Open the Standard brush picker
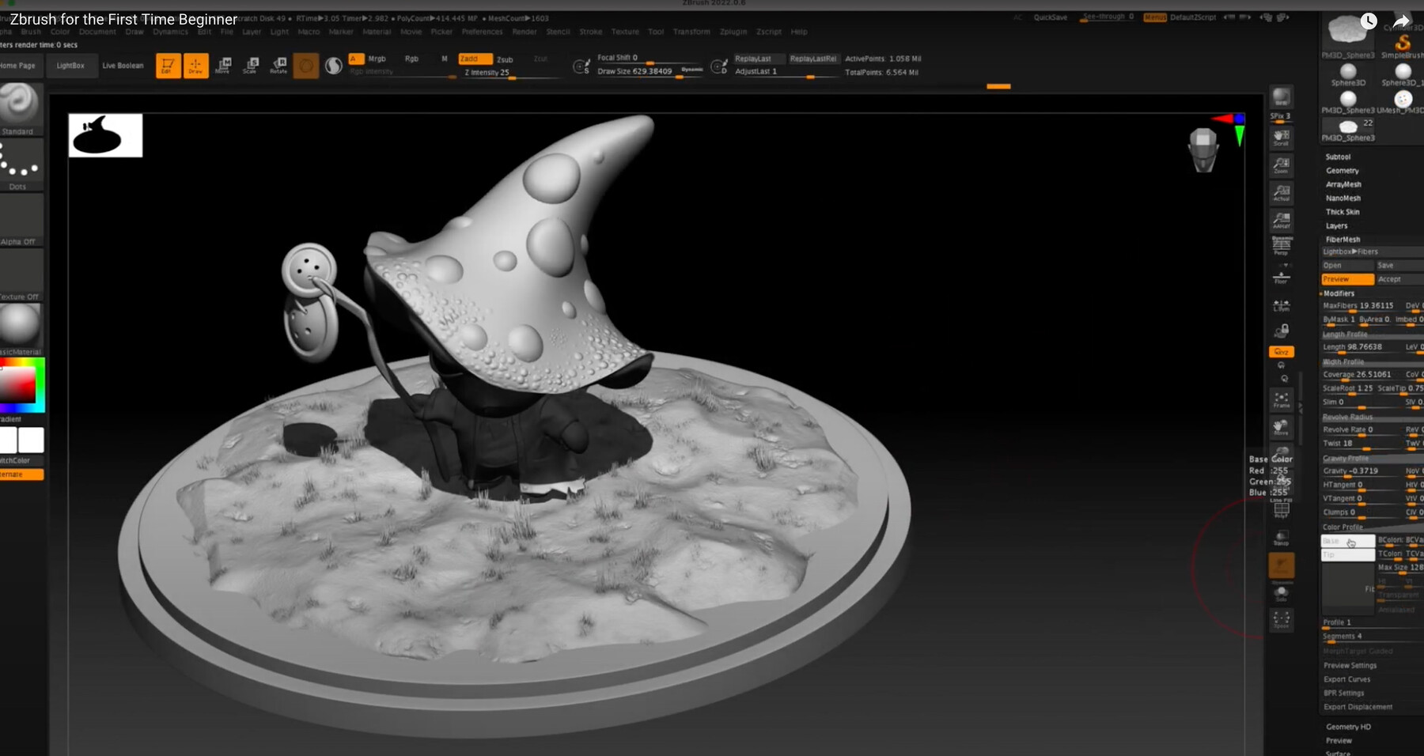This screenshot has height=756, width=1424. click(20, 108)
